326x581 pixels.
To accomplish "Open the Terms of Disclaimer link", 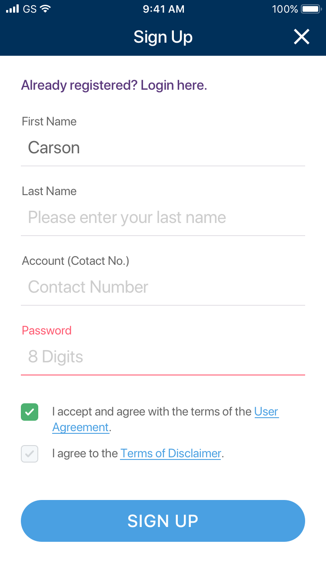I will click(170, 453).
